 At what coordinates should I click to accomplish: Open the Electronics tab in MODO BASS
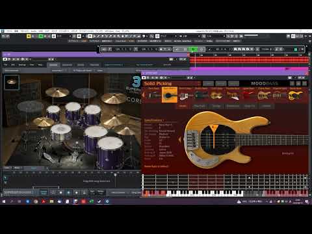coord(233,106)
